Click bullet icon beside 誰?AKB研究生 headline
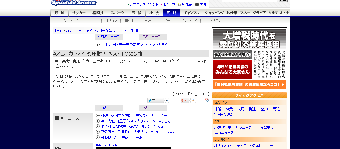 tap(98, 126)
